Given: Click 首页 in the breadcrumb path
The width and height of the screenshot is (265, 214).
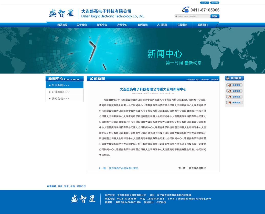Looking at the screenshot, I should click(197, 80).
